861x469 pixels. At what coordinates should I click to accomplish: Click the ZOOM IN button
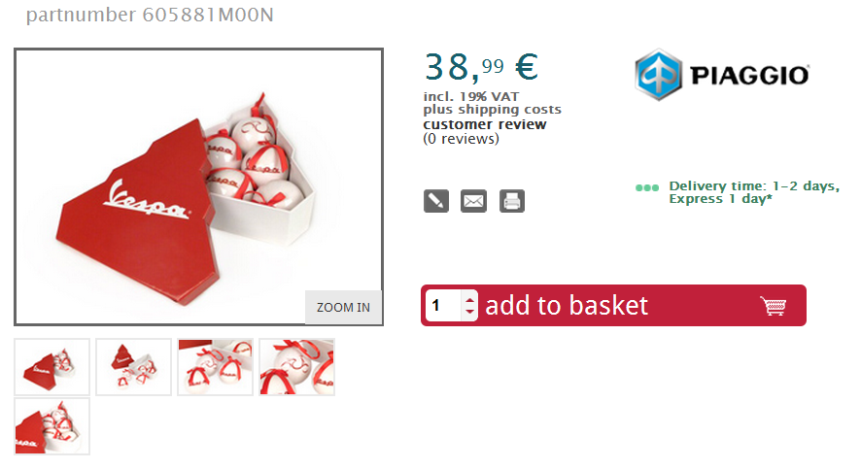[x=343, y=307]
